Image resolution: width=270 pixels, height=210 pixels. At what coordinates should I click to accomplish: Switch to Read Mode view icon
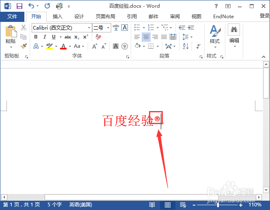(152, 205)
